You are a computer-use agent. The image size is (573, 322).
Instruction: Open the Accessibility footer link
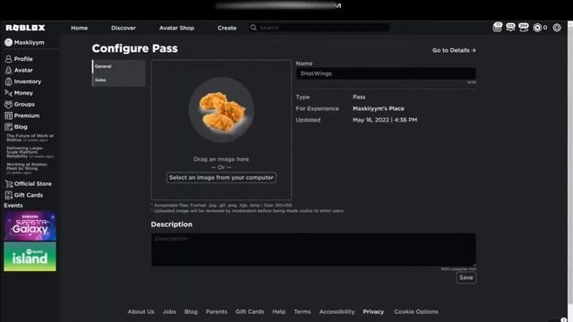tap(337, 311)
